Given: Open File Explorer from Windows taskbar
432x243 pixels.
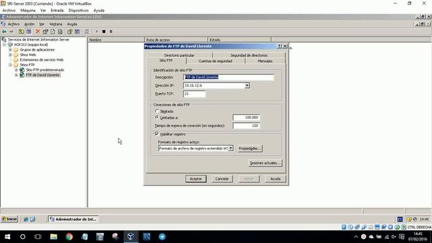Looking at the screenshot, I should pyautogui.click(x=53, y=237).
